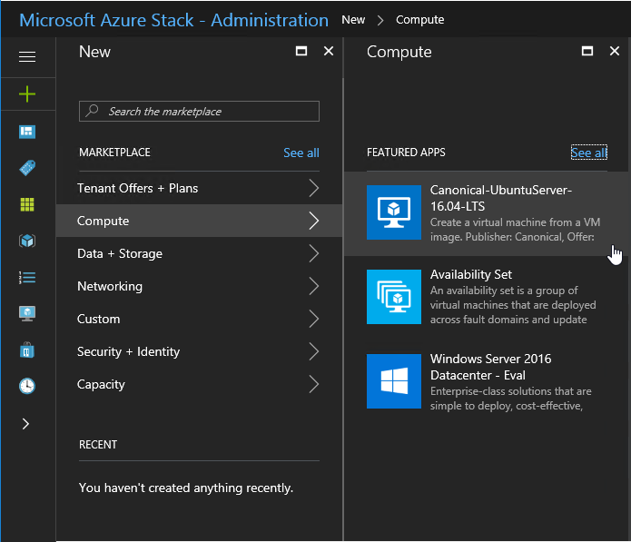631x542 pixels.
Task: Select the Networking category
Action: pyautogui.click(x=199, y=286)
